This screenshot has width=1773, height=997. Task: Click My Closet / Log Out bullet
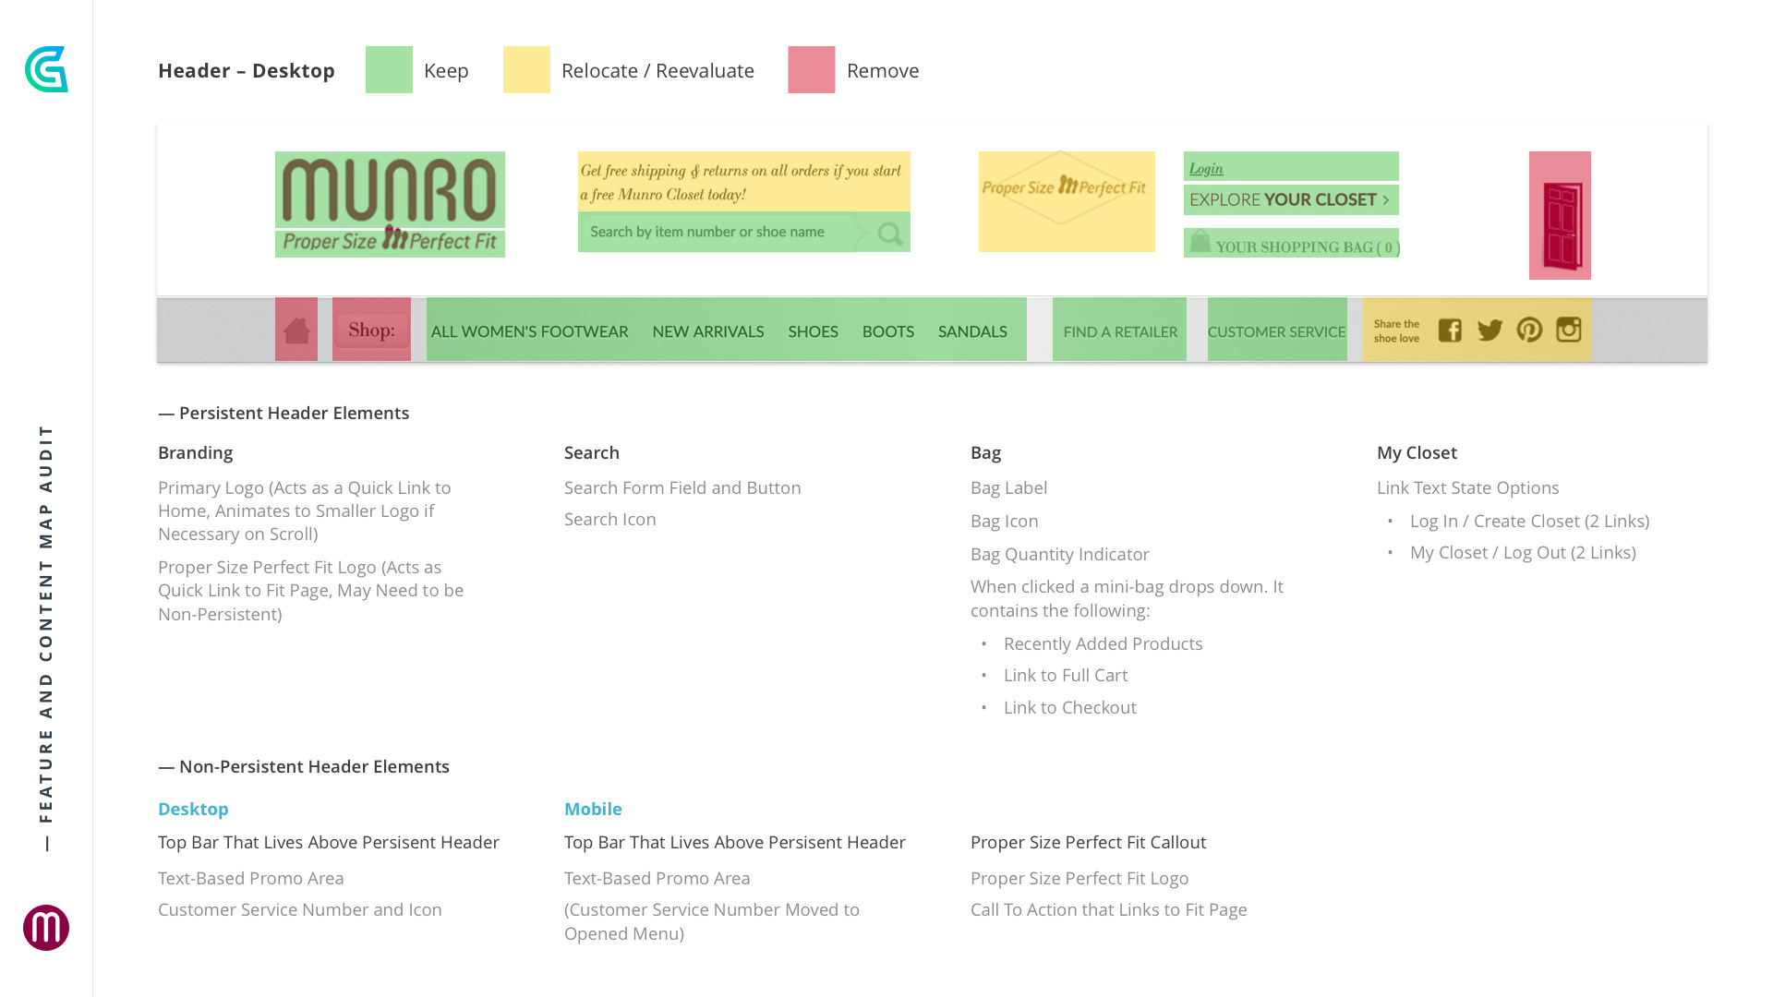point(1523,552)
